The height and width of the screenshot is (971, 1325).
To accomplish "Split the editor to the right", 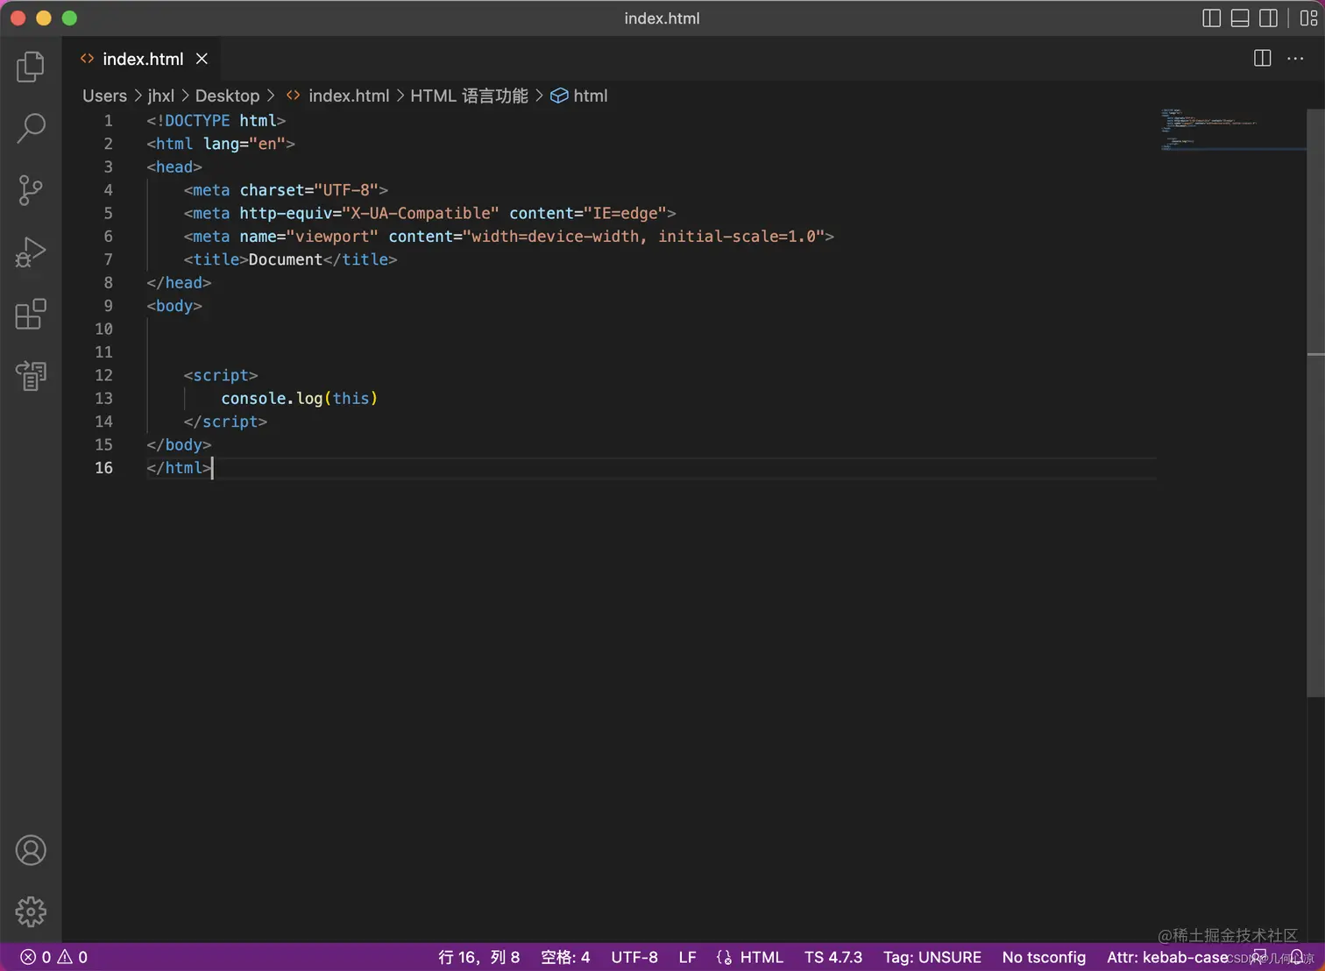I will pyautogui.click(x=1262, y=59).
